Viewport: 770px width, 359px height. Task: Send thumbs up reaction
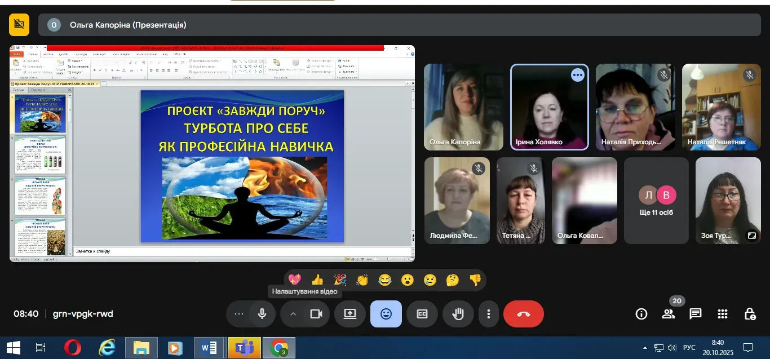tap(317, 280)
